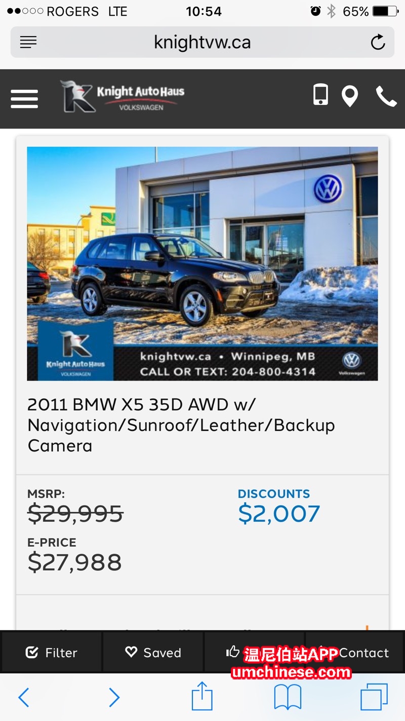The width and height of the screenshot is (405, 721).
Task: Tap the phone call icon in header
Action: pyautogui.click(x=386, y=96)
